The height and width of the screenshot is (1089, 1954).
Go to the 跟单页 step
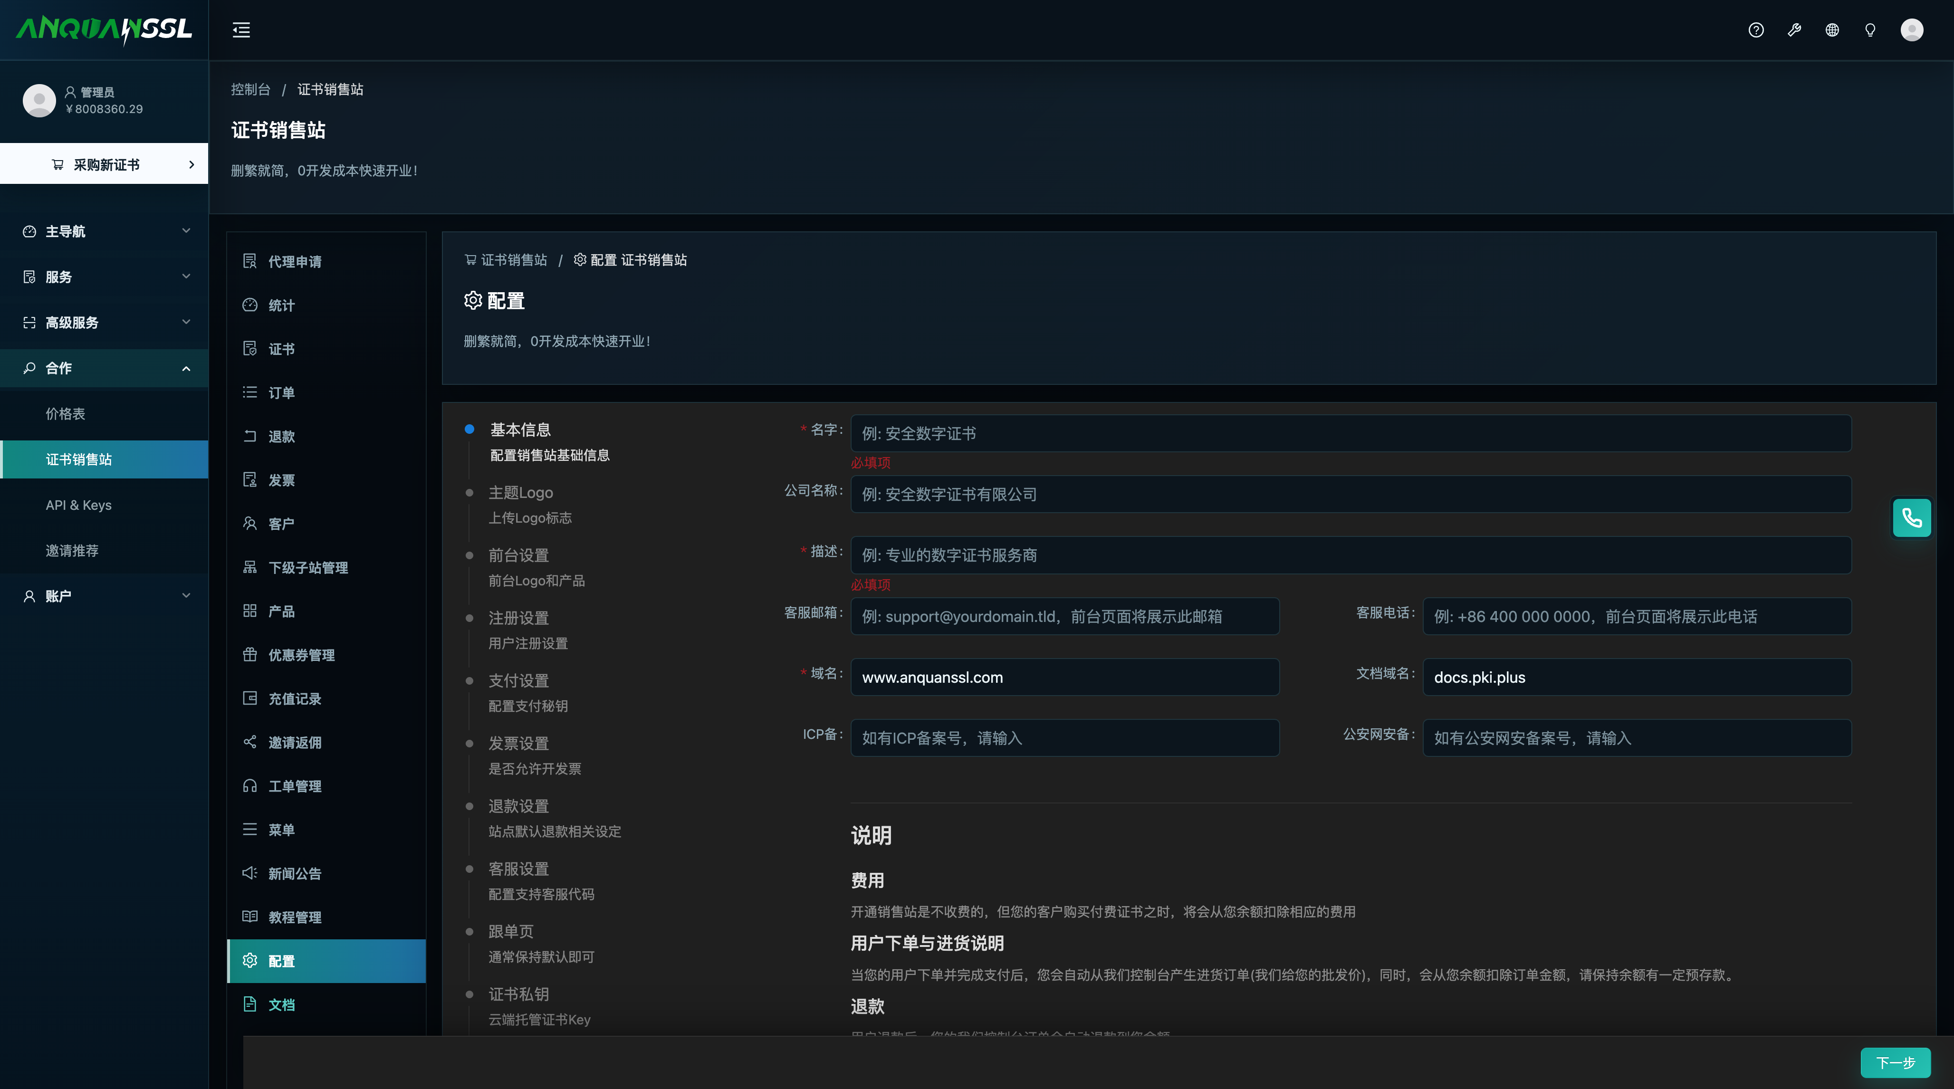point(511,932)
